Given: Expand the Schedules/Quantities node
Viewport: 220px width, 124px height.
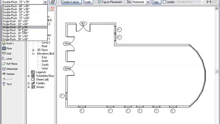Looking at the screenshot, I should point(29,76).
